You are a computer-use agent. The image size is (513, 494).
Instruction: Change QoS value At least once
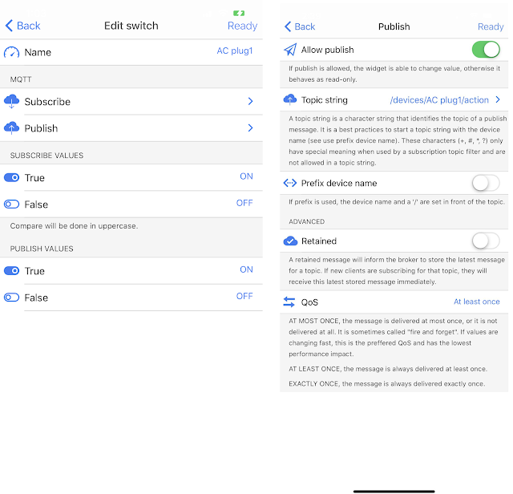(477, 302)
